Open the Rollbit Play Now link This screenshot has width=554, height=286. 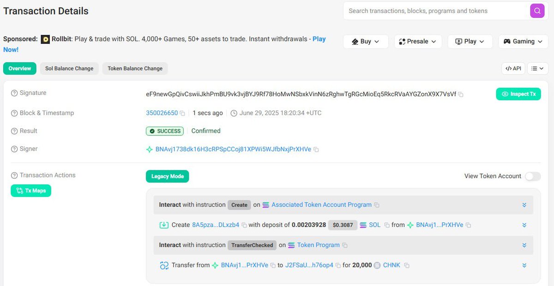click(319, 39)
